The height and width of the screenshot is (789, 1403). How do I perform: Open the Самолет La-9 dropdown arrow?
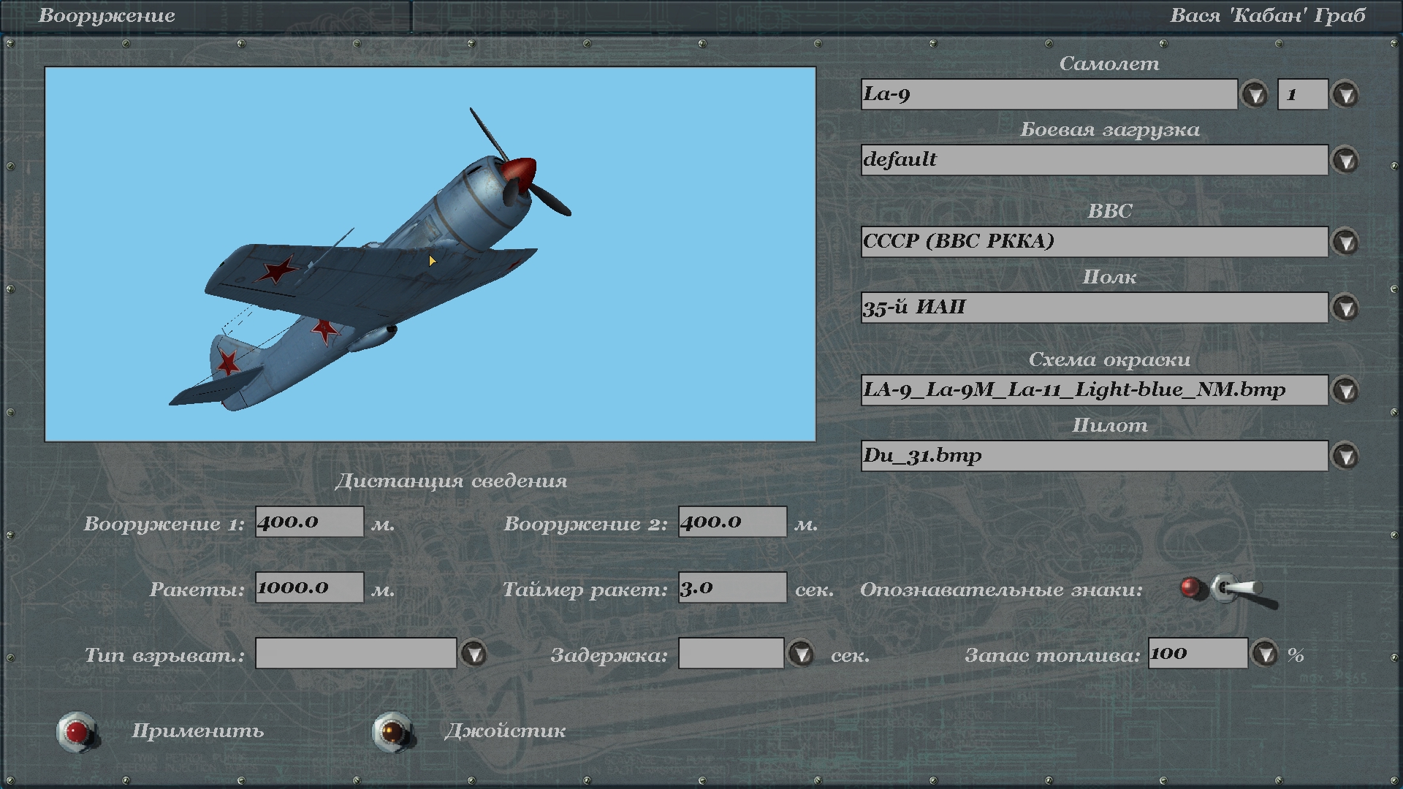(1255, 95)
